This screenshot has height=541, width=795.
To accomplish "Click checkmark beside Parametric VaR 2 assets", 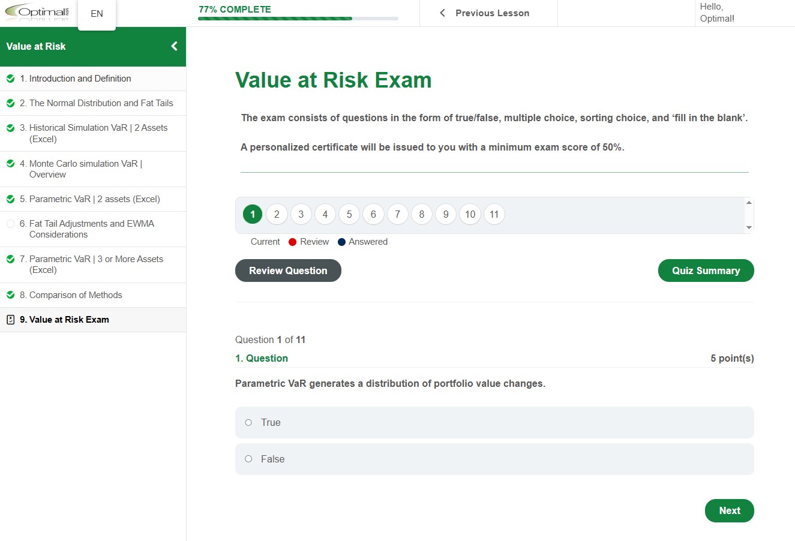I will coord(10,199).
